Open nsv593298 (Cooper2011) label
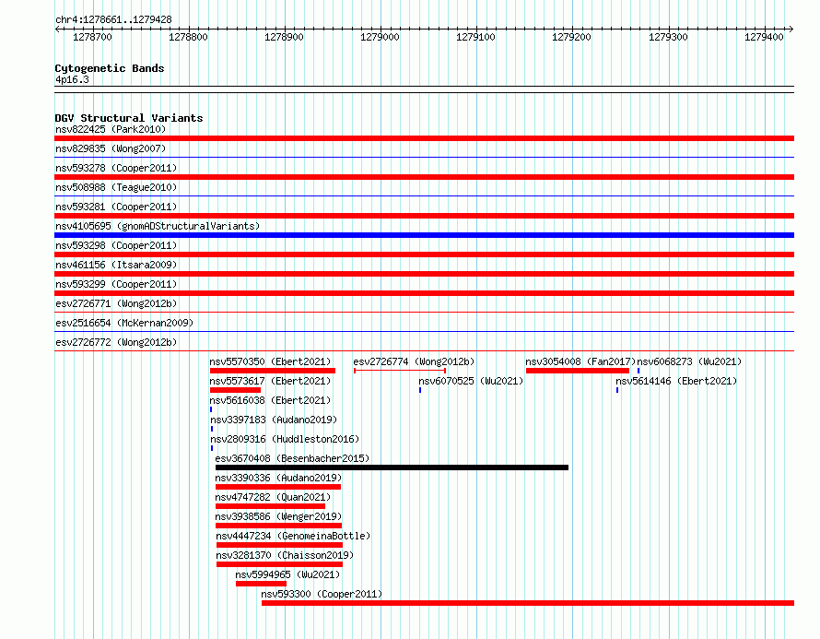Screen dimensions: 820x639 pos(116,245)
